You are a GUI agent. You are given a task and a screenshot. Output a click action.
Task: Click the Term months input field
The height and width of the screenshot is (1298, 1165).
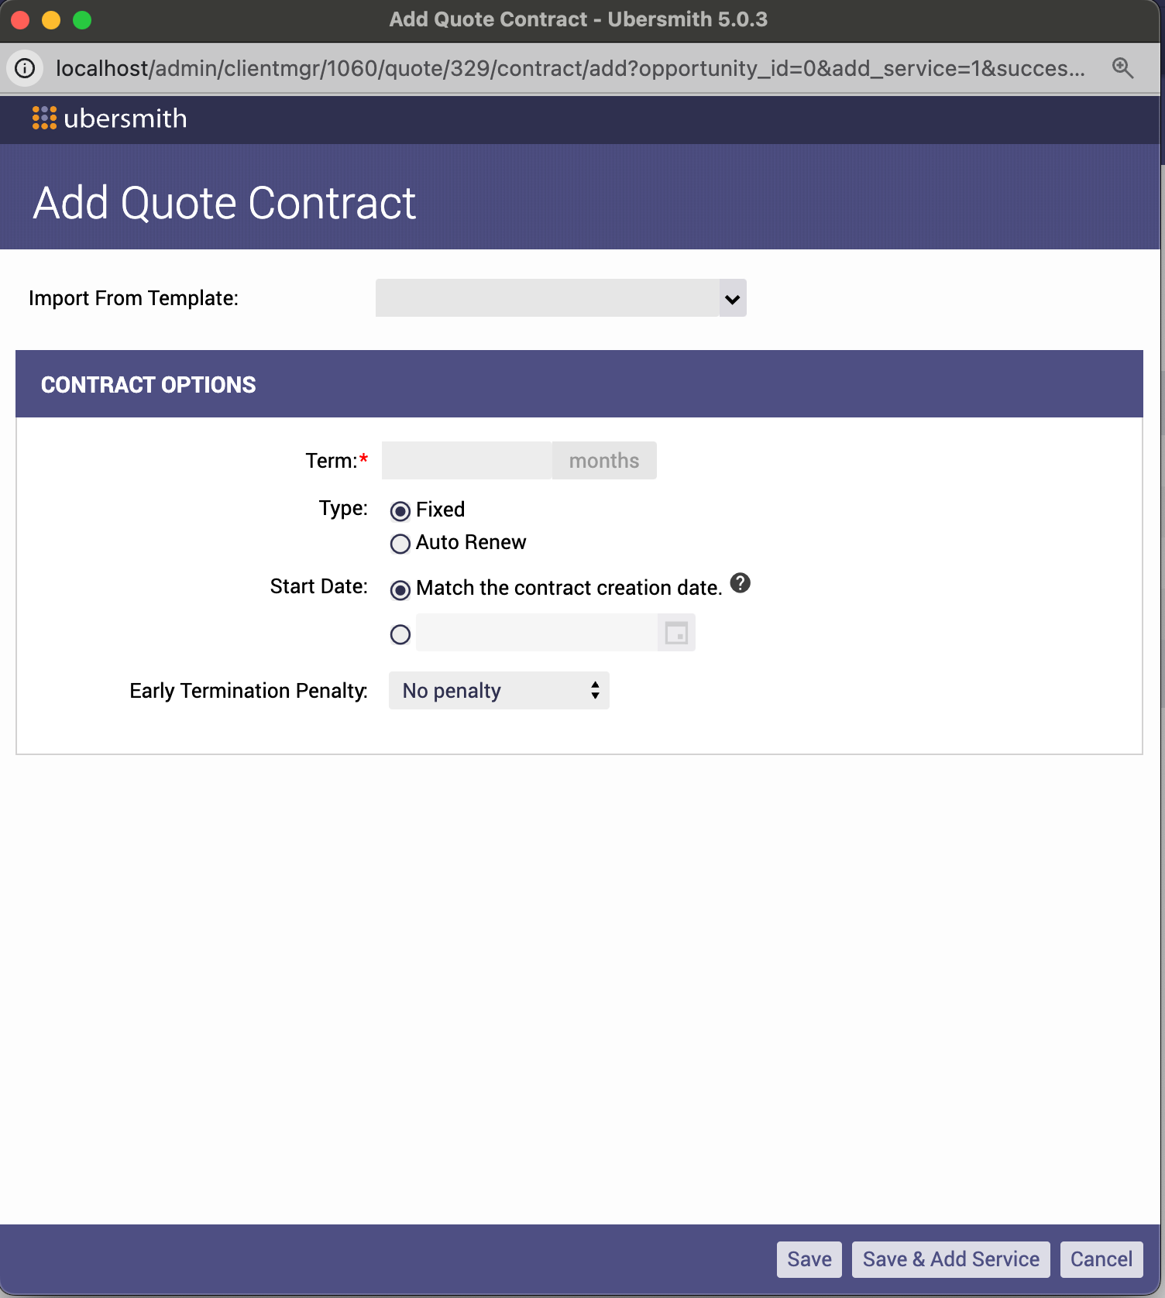point(466,461)
